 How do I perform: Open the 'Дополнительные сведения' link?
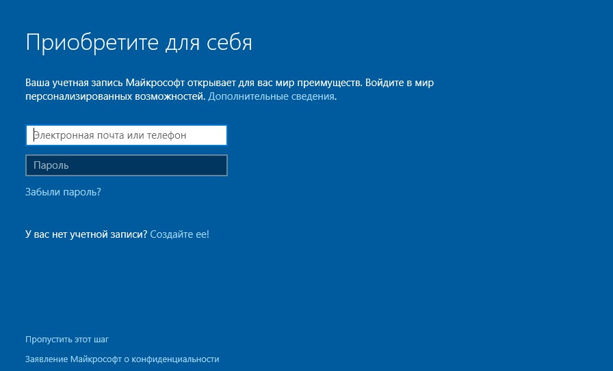coord(271,97)
